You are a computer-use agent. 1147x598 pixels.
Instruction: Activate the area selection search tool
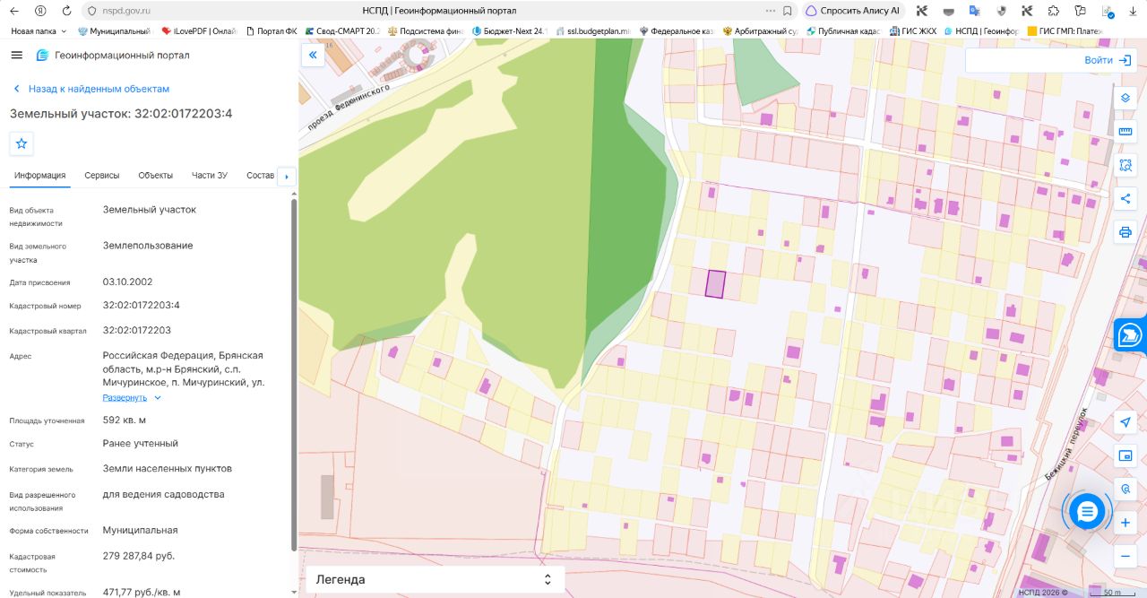pos(1125,166)
